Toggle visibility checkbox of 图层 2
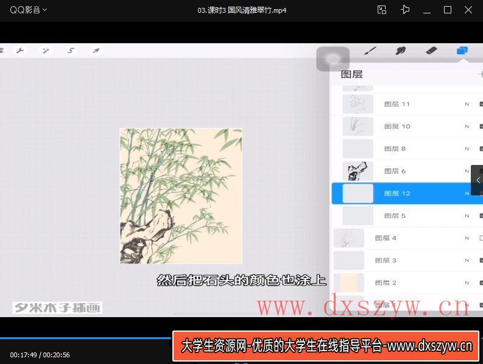Screen dimensions: 483x364 pos(481,282)
